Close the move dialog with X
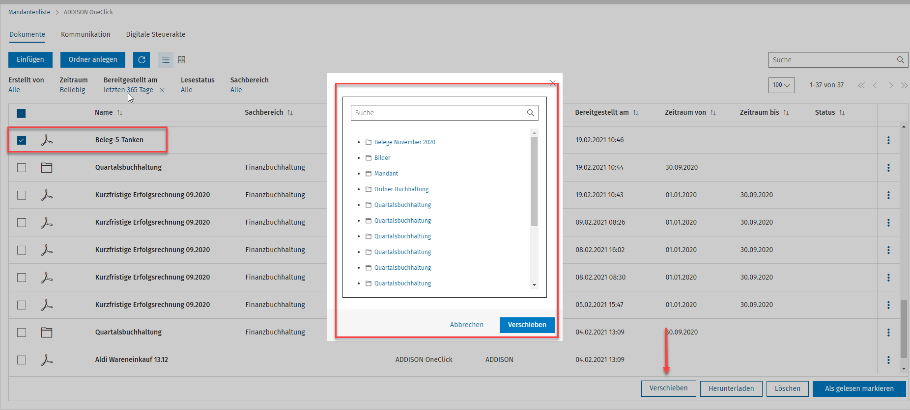Screen dimensions: 910x410 coord(553,83)
